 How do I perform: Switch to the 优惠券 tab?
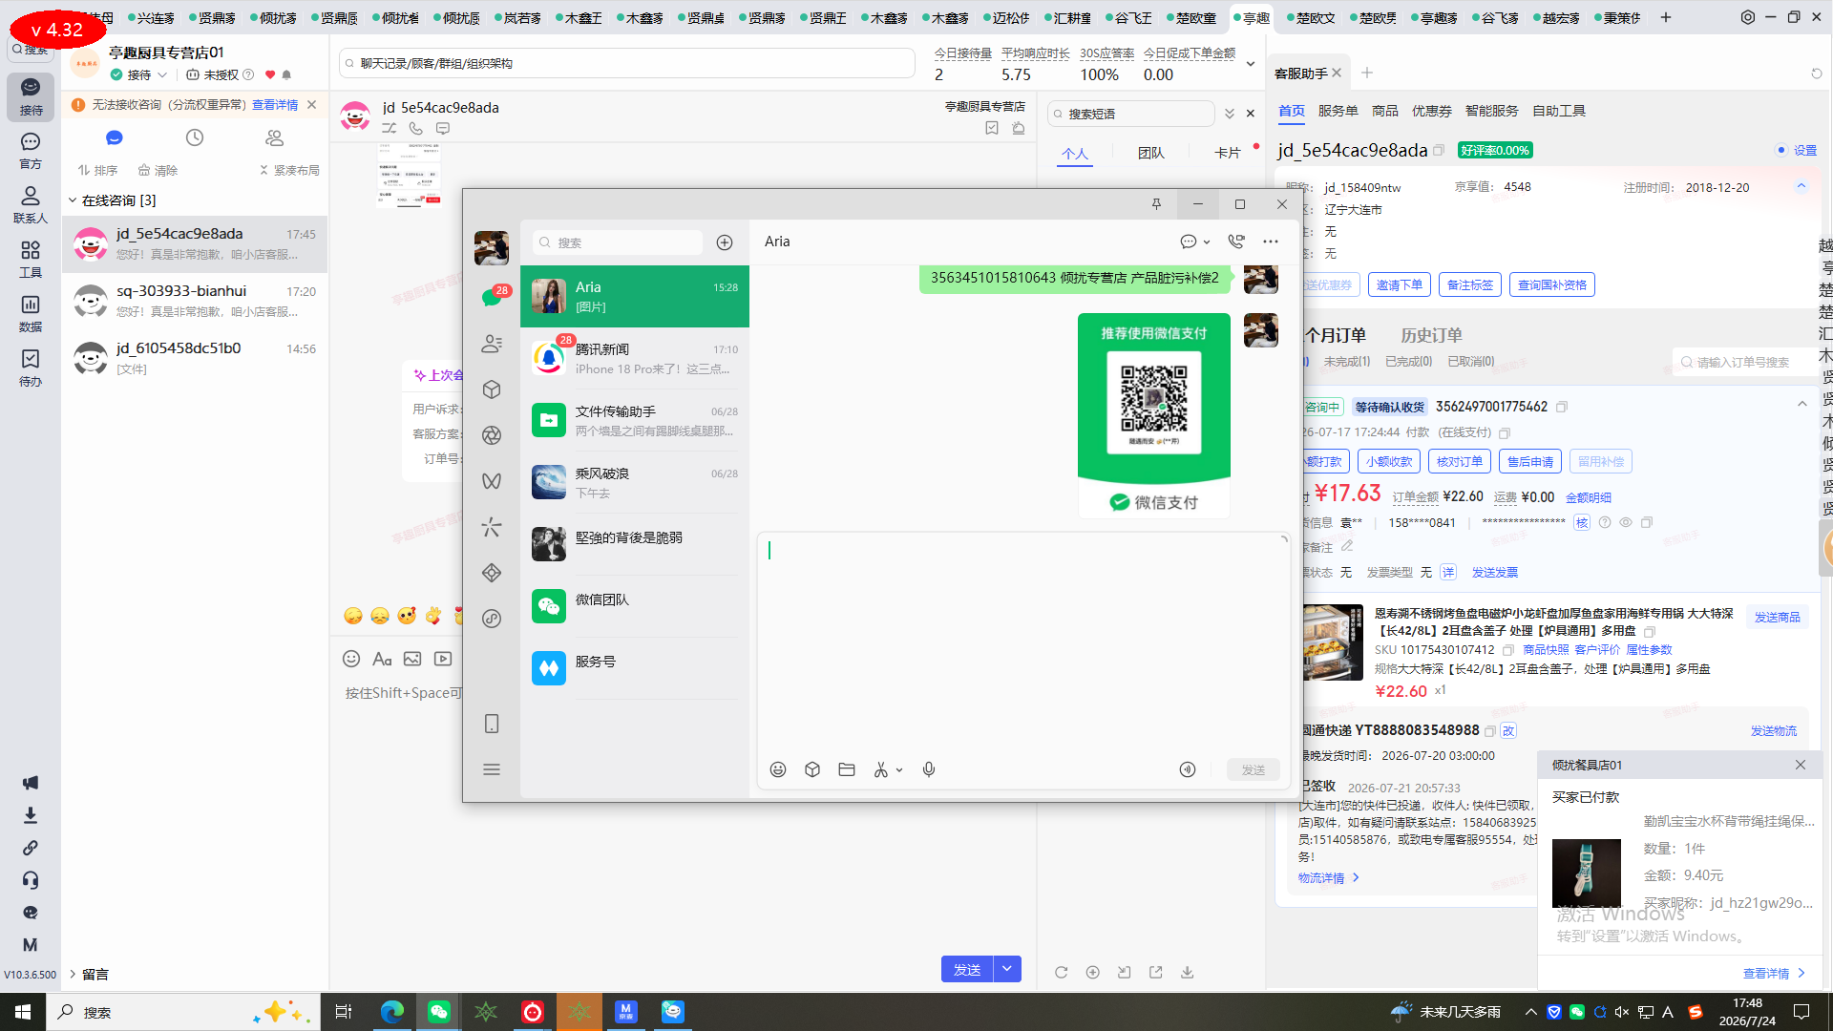tap(1431, 111)
